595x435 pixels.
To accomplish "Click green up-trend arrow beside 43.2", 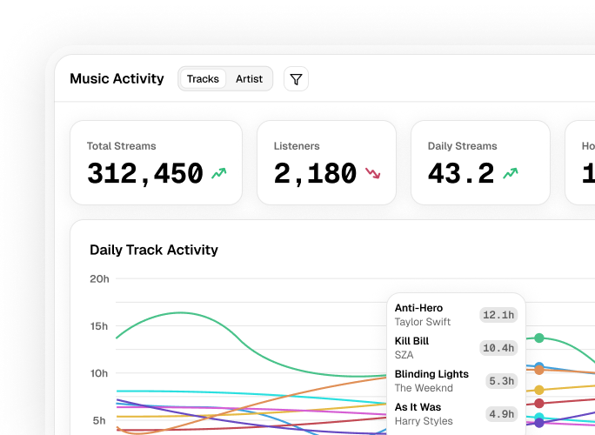I will point(511,173).
